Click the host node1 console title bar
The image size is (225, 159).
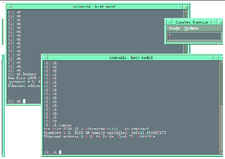(x=95, y=7)
